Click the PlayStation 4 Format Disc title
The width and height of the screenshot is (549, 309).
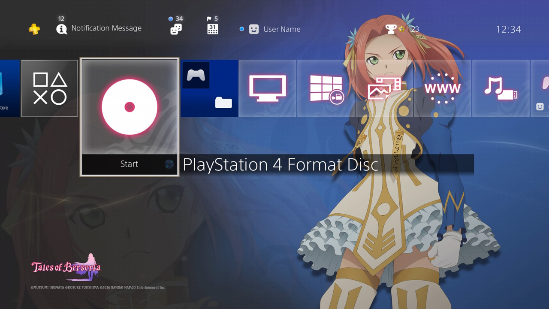point(281,165)
